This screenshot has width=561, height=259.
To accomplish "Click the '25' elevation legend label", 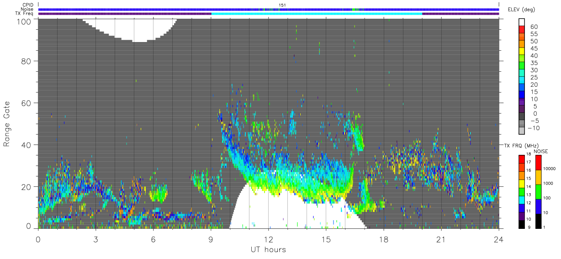I will pos(534,77).
